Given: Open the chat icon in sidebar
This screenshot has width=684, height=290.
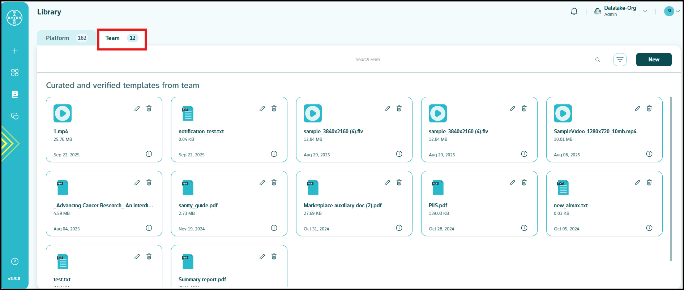Looking at the screenshot, I should (15, 116).
